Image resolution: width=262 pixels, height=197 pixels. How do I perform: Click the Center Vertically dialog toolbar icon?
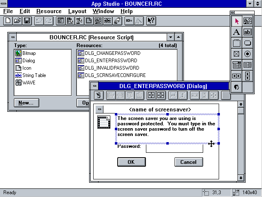point(151,95)
